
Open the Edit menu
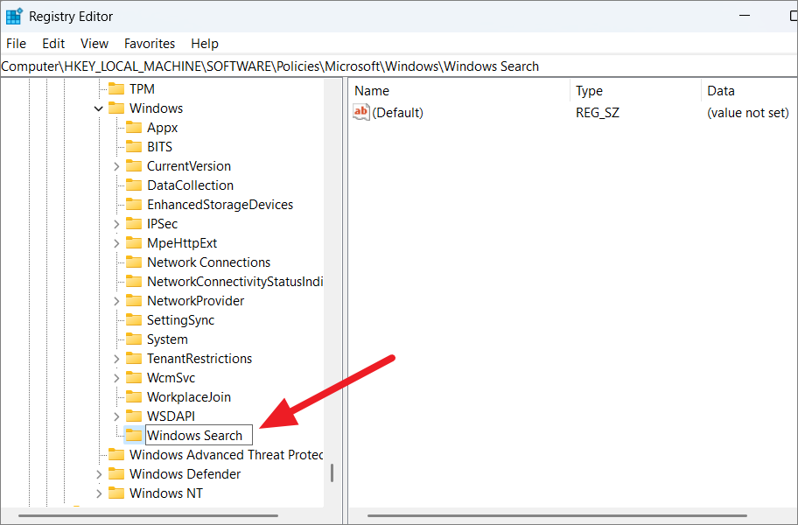point(53,44)
